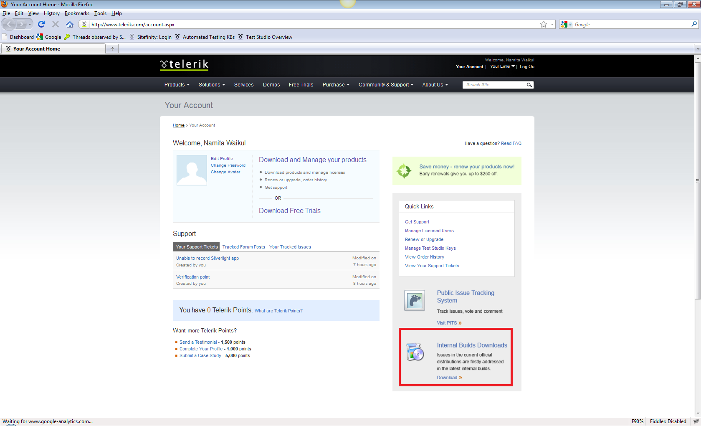Click Manage Test Studio Keys quick link

tap(430, 248)
